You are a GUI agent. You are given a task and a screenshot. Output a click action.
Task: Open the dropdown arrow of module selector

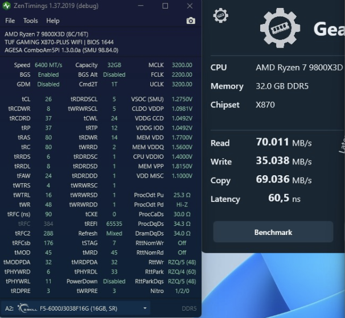[x=145, y=308]
